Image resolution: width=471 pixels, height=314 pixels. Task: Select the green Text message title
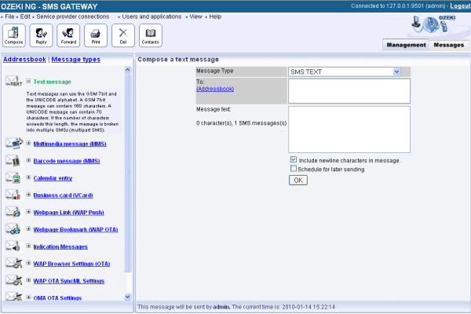click(52, 82)
